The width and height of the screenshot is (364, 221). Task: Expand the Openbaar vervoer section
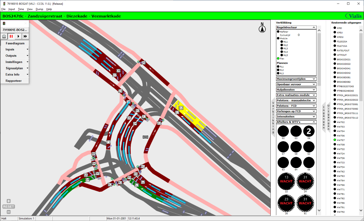pyautogui.click(x=314, y=84)
